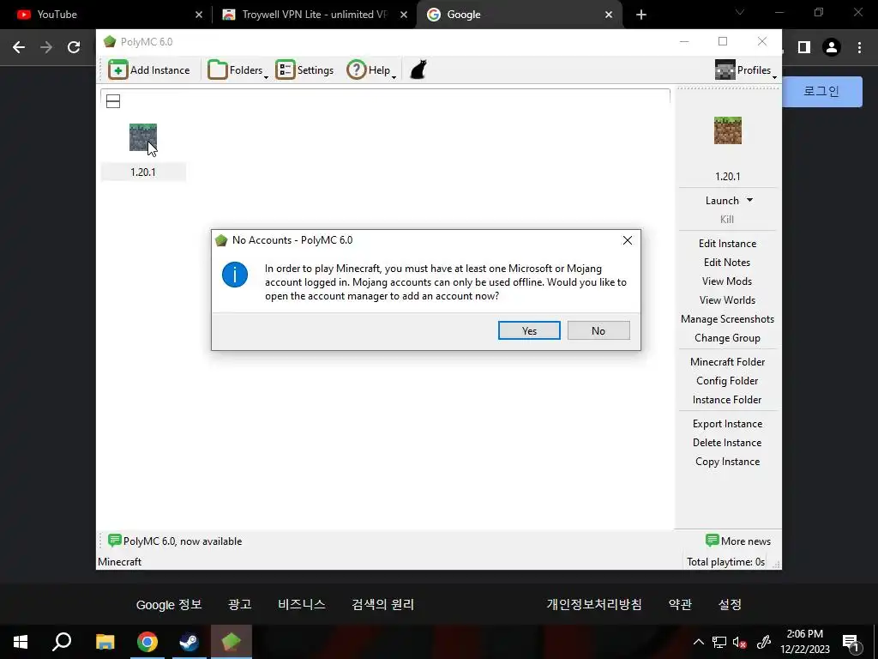Collapse the instance group expander
Image resolution: width=878 pixels, height=659 pixels.
[x=113, y=101]
